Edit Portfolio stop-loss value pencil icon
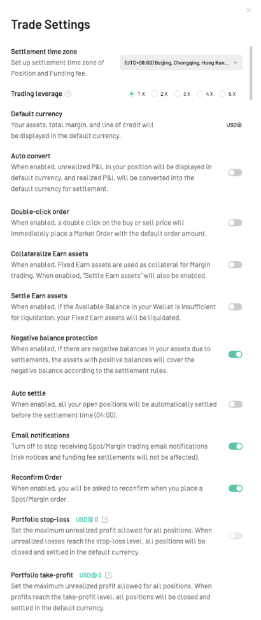The height and width of the screenshot is (620, 261). click(105, 519)
